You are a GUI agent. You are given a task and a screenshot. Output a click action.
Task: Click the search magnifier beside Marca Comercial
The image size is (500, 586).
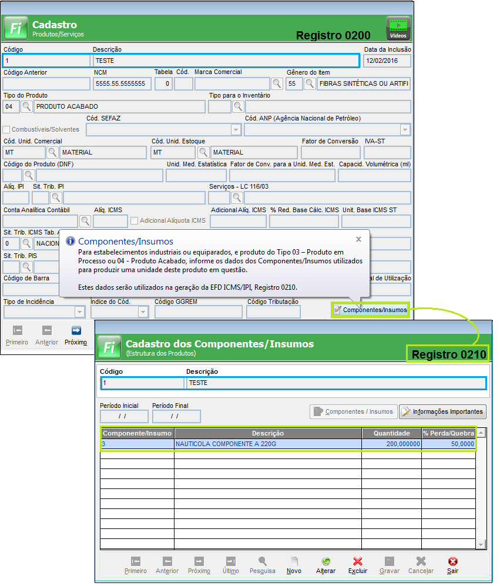[x=277, y=83]
